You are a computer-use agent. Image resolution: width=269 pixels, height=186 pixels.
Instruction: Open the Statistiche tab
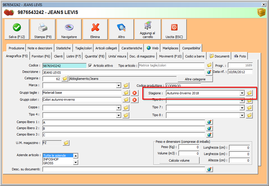[63, 48]
